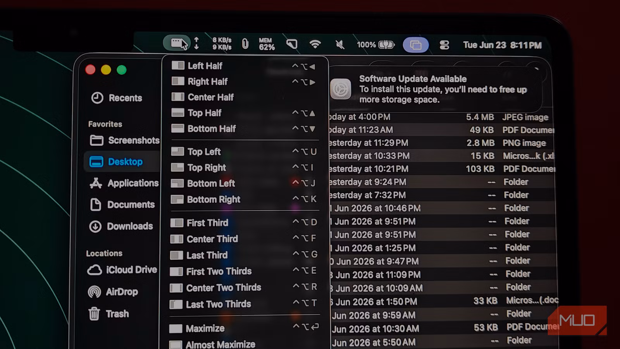Viewport: 620px width, 349px height.
Task: Snap window to Bottom Right
Action: (245, 199)
